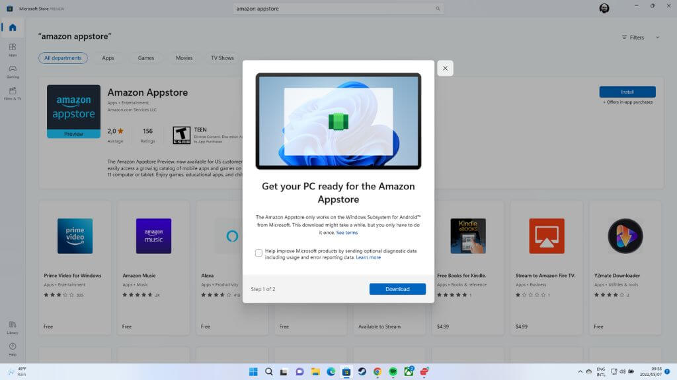Select the All departments tab
677x380 pixels.
63,58
